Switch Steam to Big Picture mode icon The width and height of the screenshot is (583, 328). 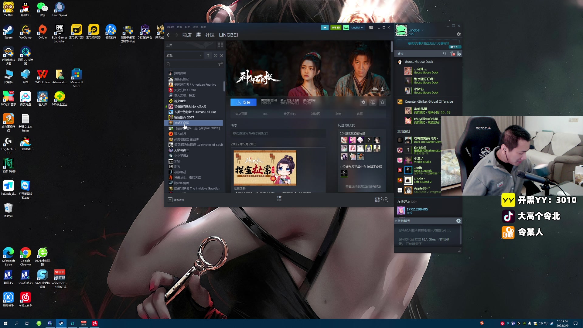[x=371, y=27]
